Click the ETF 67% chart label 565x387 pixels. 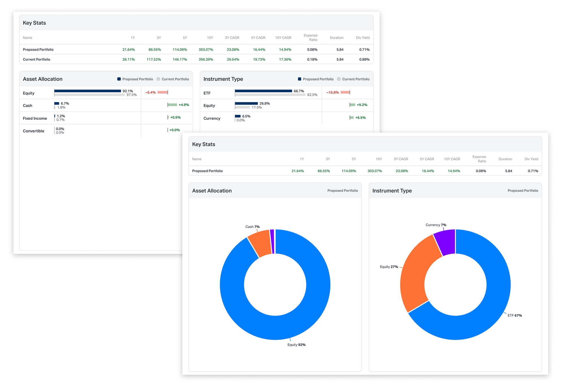pos(514,316)
